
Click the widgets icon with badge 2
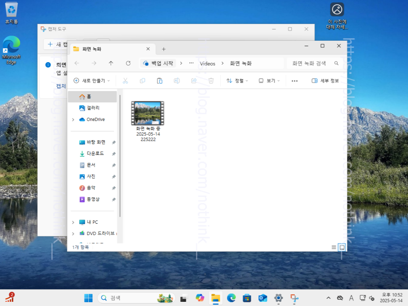(10, 298)
